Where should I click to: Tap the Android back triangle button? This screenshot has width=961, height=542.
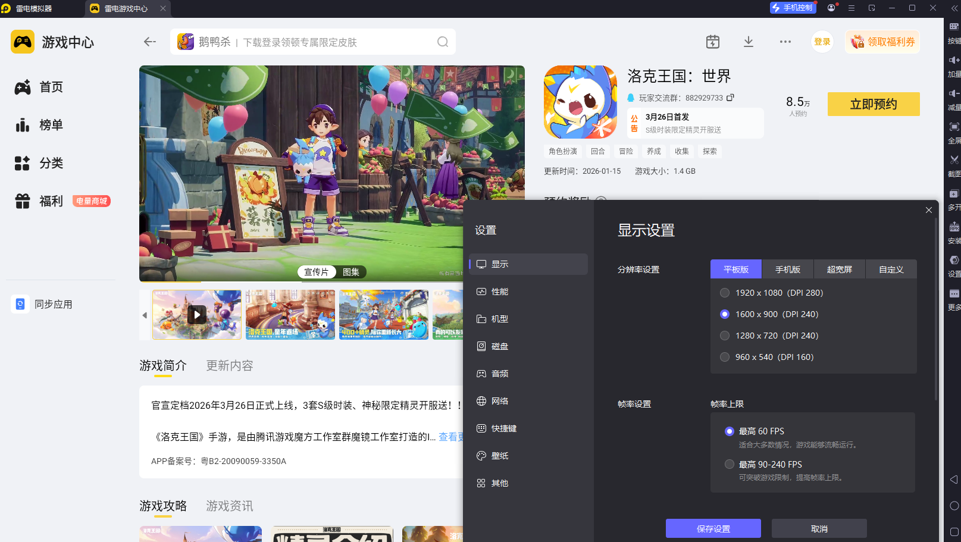coord(954,480)
